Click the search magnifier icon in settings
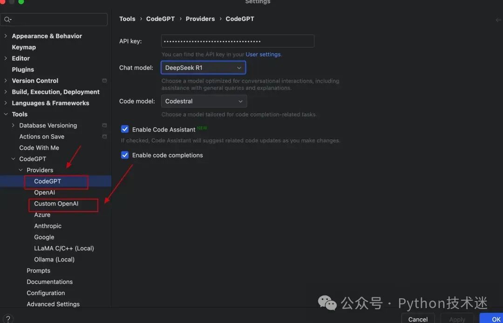503x323 pixels. tap(7, 20)
